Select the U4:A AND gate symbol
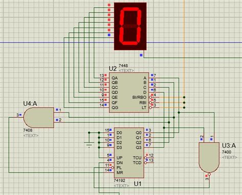This screenshot has height=195, width=242. (x=39, y=117)
